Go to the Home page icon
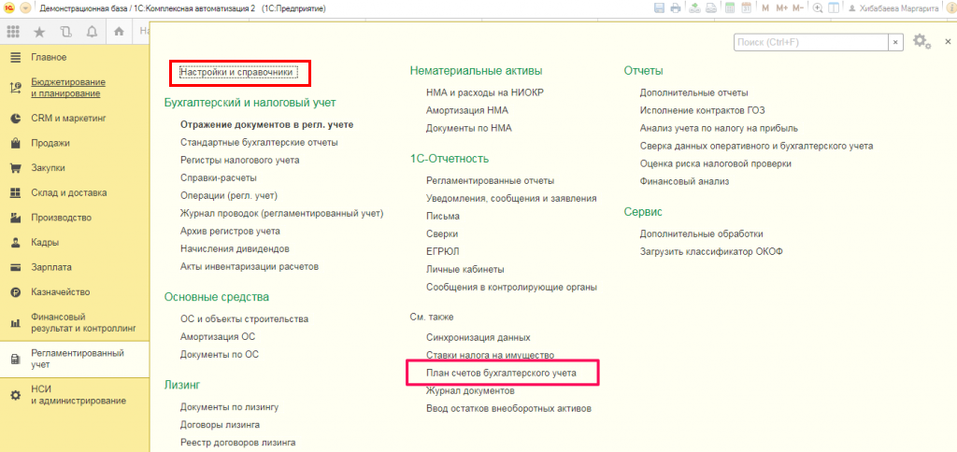 (x=120, y=32)
